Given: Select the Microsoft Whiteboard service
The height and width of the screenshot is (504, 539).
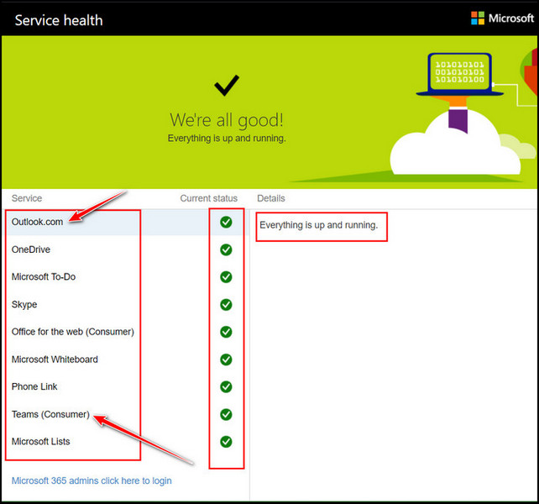Looking at the screenshot, I should [125, 360].
